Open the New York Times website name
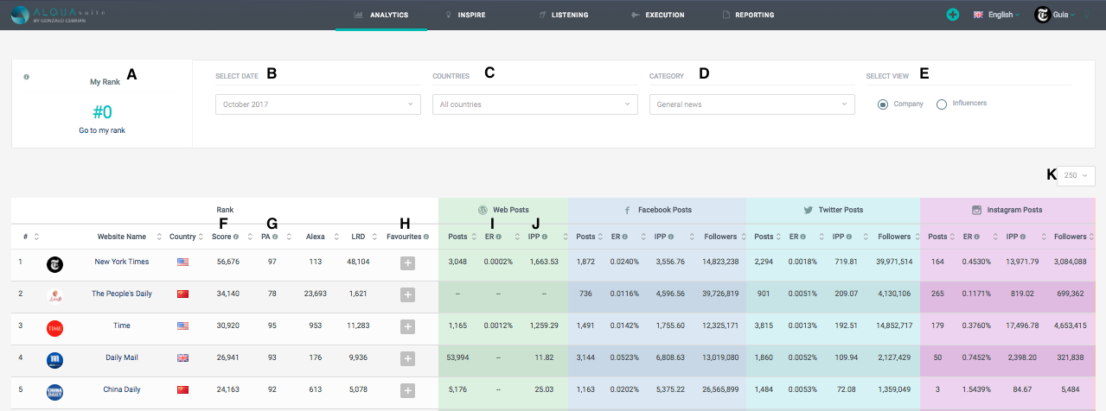Image resolution: width=1106 pixels, height=411 pixels. tap(121, 262)
